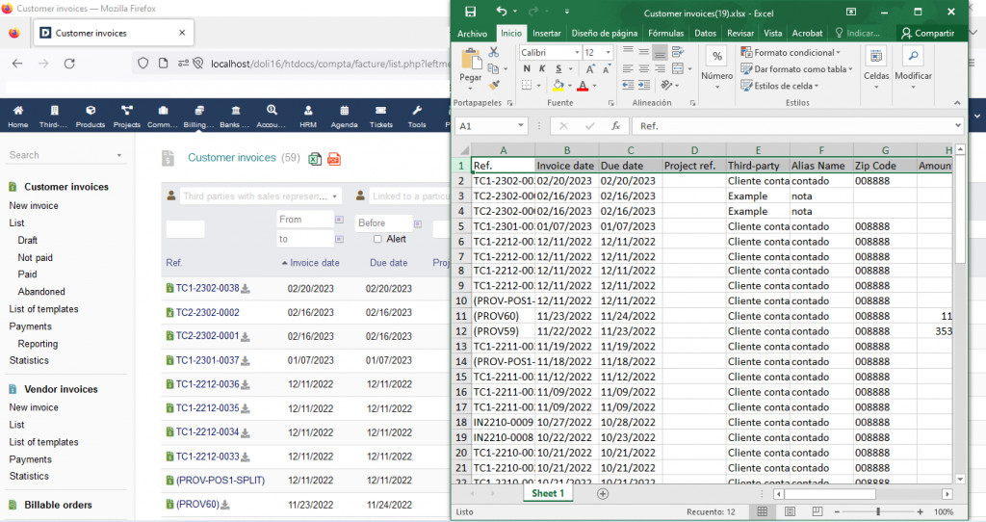Toggle bottom vertical alignment in Excel
Screen dimensions: 986x522
click(660, 52)
